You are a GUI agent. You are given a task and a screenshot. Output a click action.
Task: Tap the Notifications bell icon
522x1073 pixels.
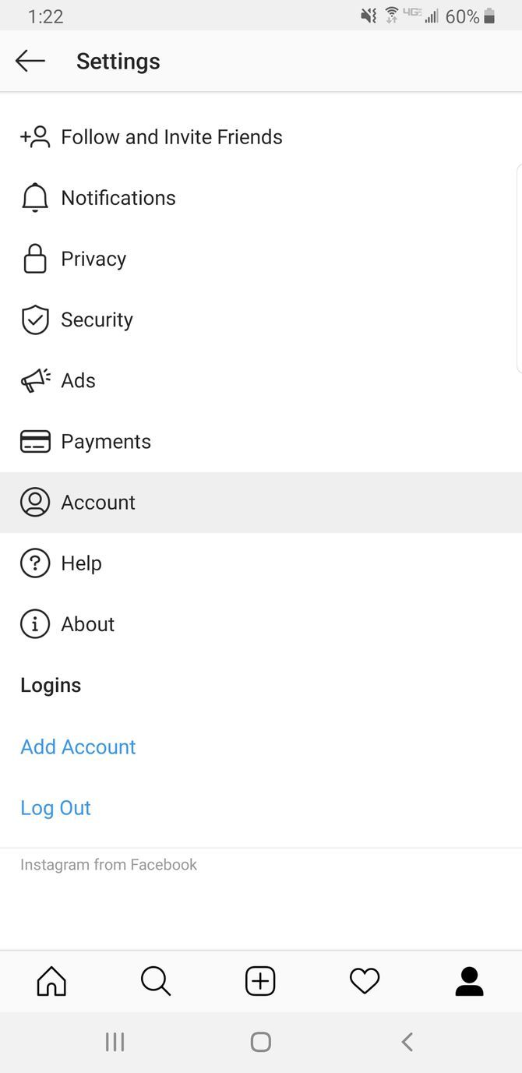(x=35, y=198)
